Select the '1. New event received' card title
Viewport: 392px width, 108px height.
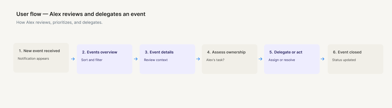point(39,51)
